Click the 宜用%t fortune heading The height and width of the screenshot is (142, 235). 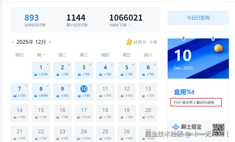click(x=184, y=92)
